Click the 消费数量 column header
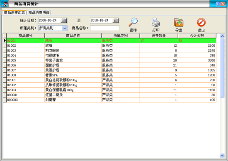Viewport: 228px width, 161px height. [159, 36]
